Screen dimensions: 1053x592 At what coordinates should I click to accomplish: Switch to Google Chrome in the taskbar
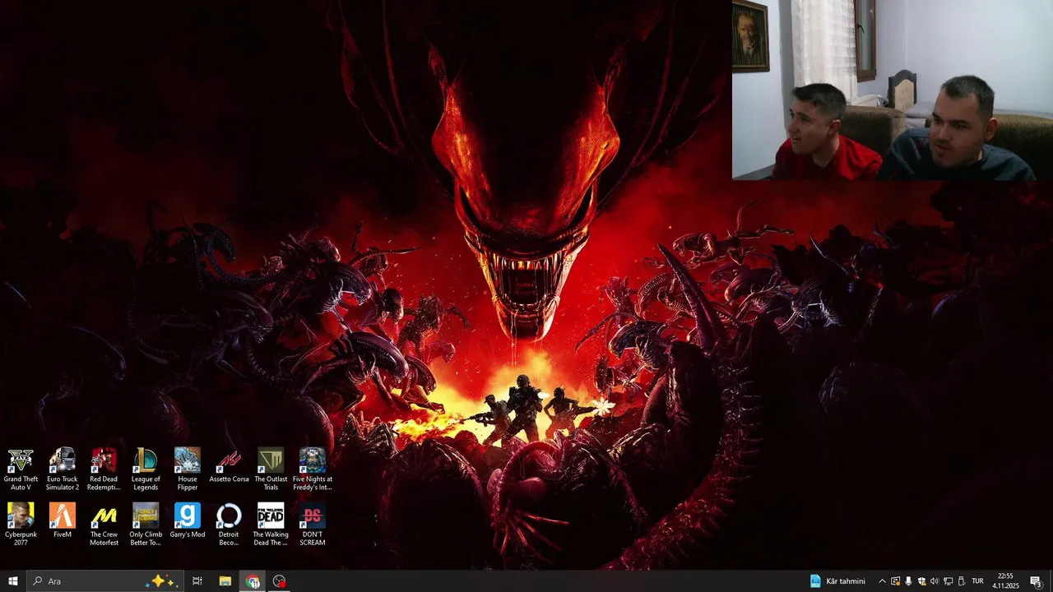pyautogui.click(x=253, y=581)
